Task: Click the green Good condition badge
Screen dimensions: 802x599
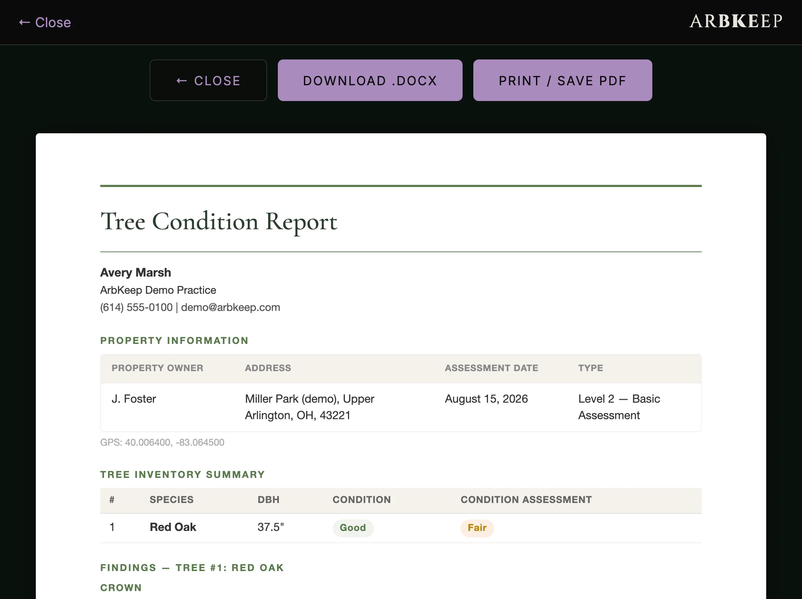Action: (x=353, y=528)
